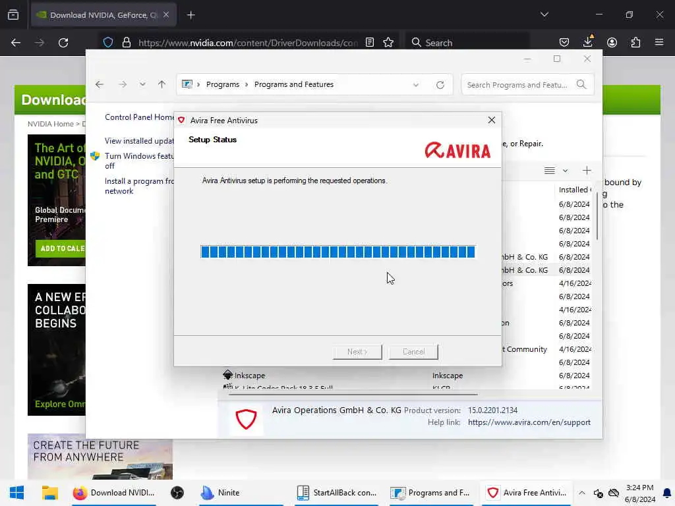Open the Windows Start button

16,493
